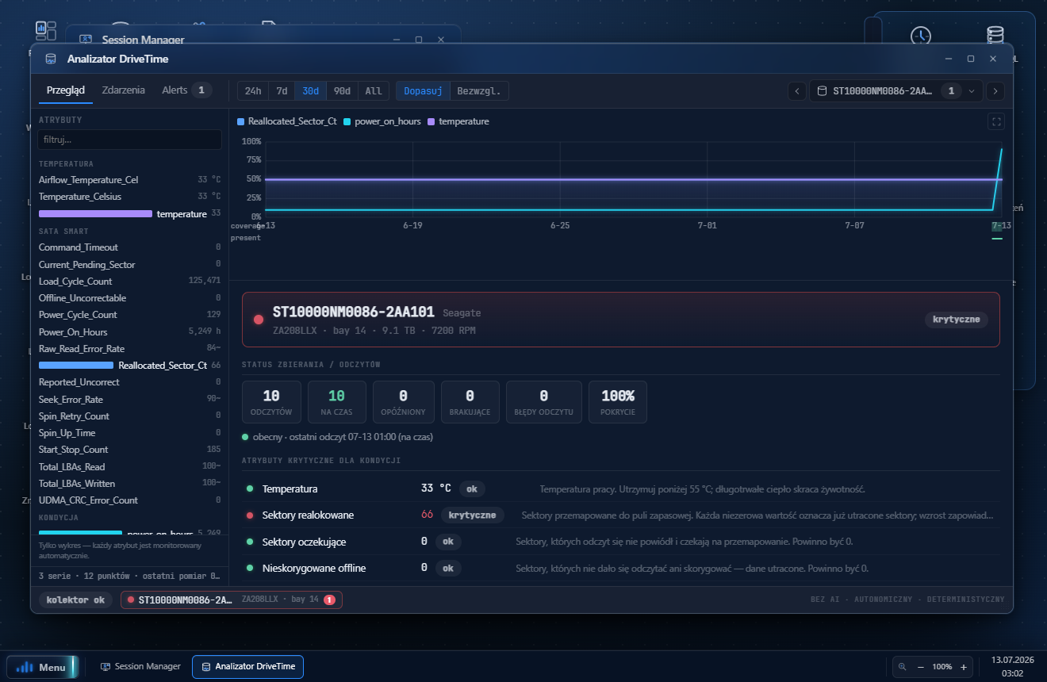Select the Load_Cycle_Count attribute
This screenshot has width=1047, height=682.
coord(130,282)
